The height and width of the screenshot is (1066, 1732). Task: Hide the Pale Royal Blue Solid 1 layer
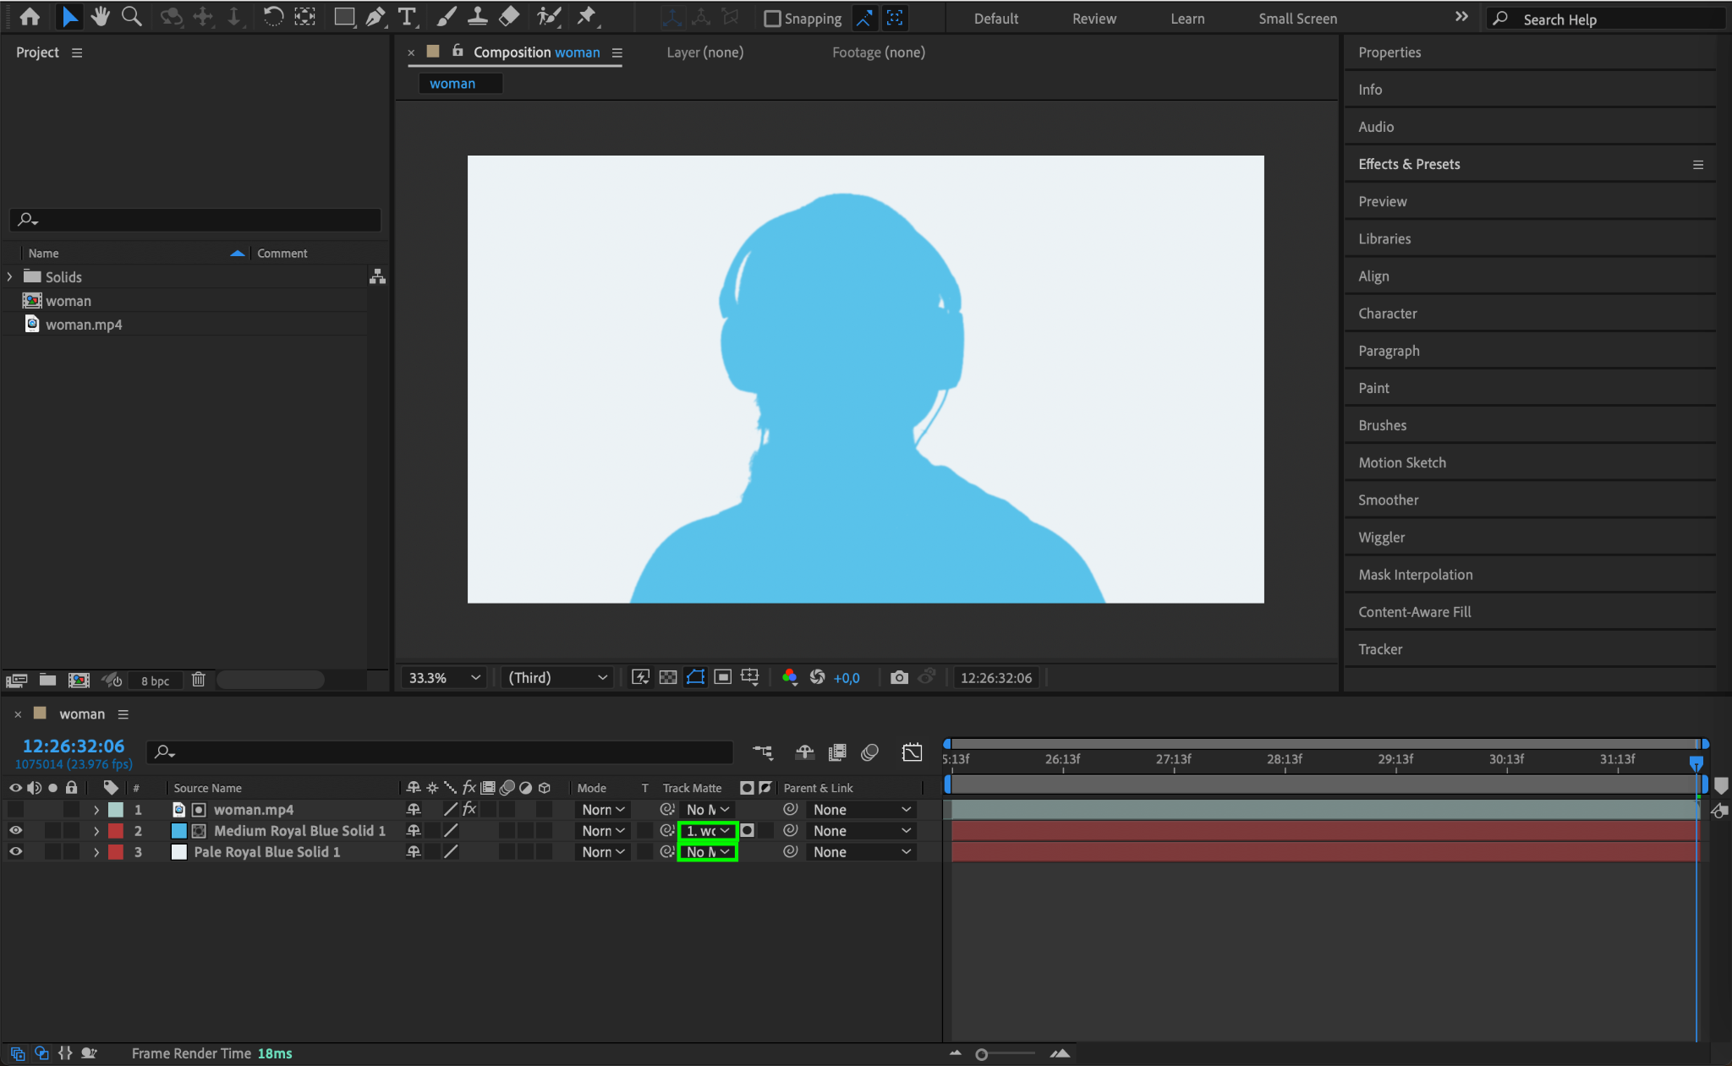[x=15, y=852]
